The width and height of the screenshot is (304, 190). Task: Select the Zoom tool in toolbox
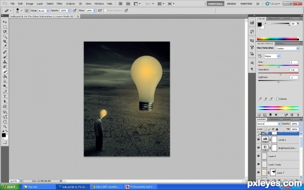pos(5,126)
